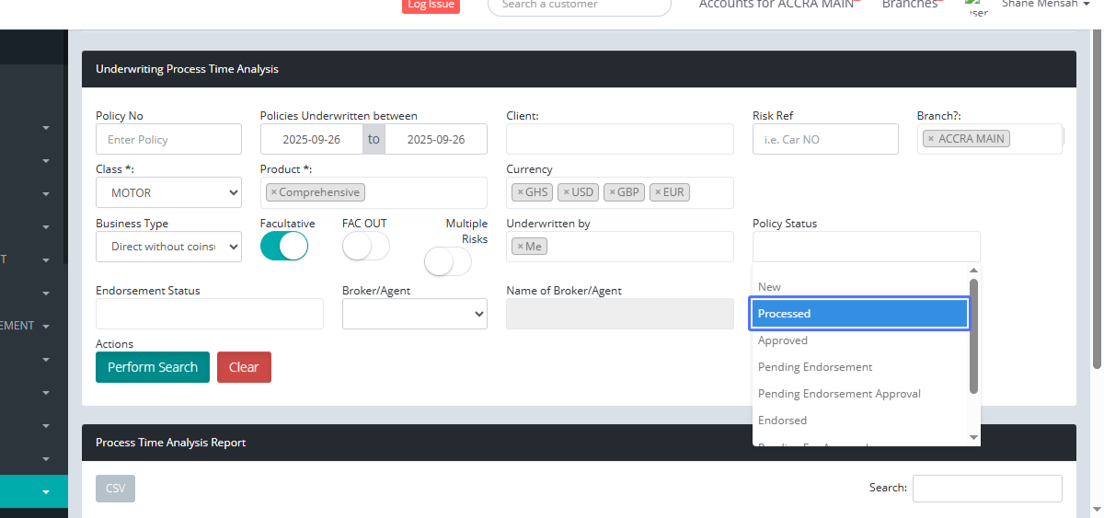Screen dimensions: 1104x518
Task: Select Processed from the policy status list
Action: point(859,314)
